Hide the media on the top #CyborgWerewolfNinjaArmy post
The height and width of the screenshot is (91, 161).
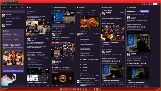(73, 11)
